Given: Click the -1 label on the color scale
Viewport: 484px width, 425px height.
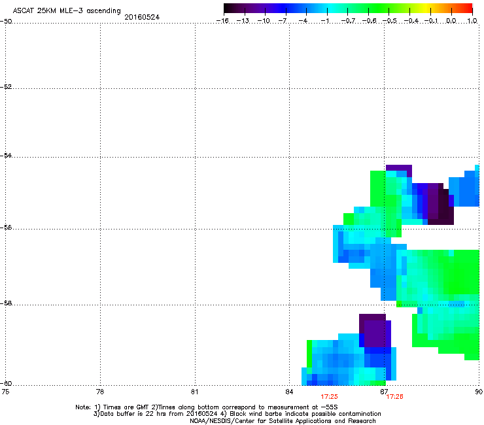Looking at the screenshot, I should 324,21.
